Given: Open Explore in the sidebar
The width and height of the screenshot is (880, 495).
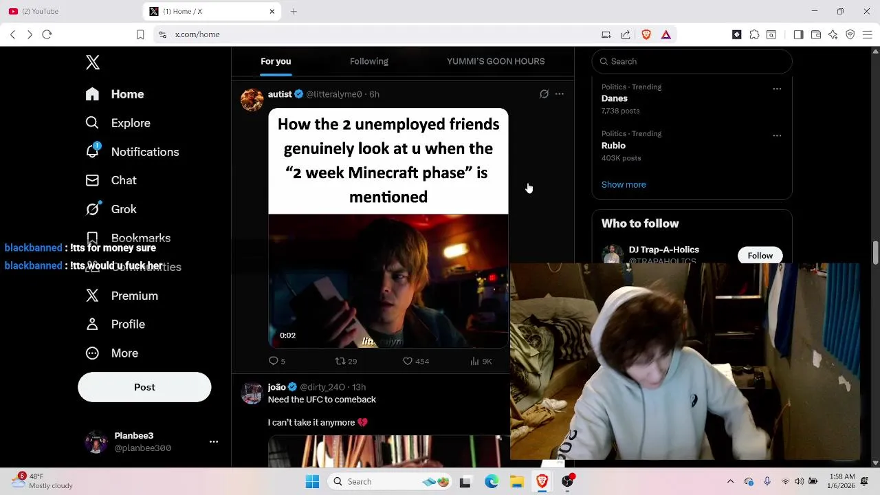Looking at the screenshot, I should point(118,123).
